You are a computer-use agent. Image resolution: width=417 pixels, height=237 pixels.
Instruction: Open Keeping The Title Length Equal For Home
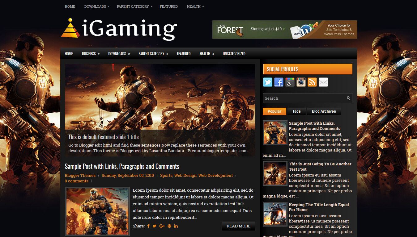tap(319, 207)
